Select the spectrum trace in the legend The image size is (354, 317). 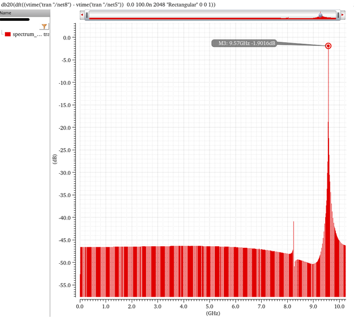tap(27, 34)
